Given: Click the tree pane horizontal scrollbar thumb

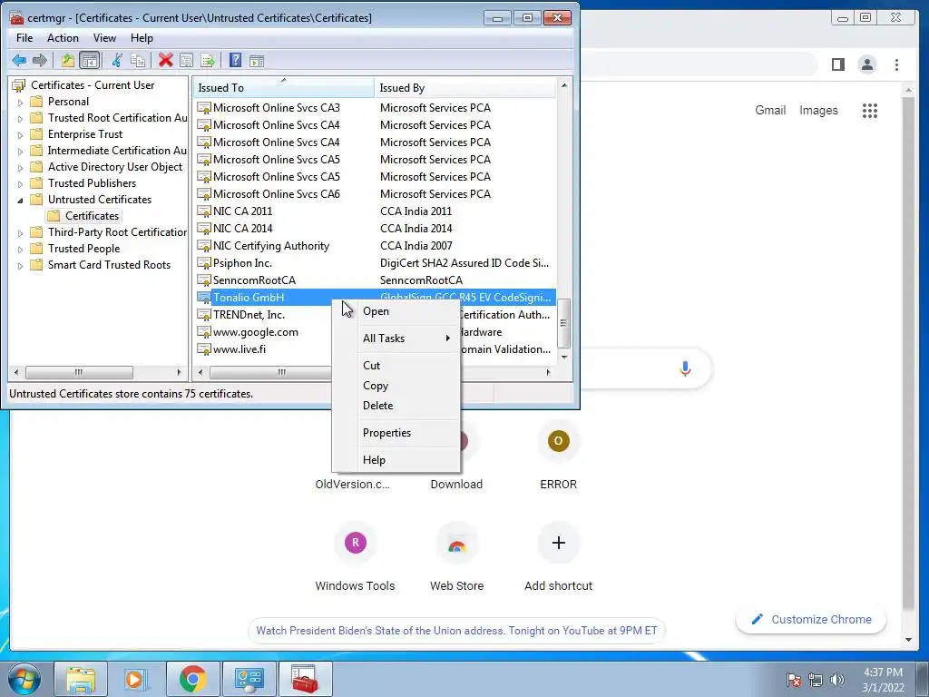Looking at the screenshot, I should click(79, 372).
